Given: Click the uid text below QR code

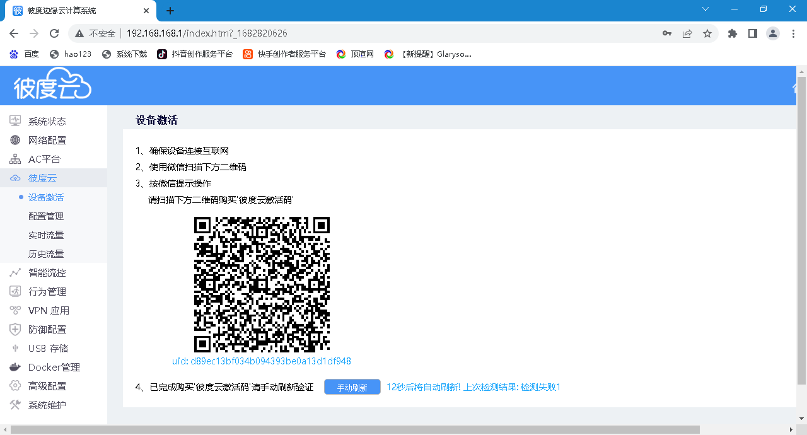Looking at the screenshot, I should [x=262, y=361].
